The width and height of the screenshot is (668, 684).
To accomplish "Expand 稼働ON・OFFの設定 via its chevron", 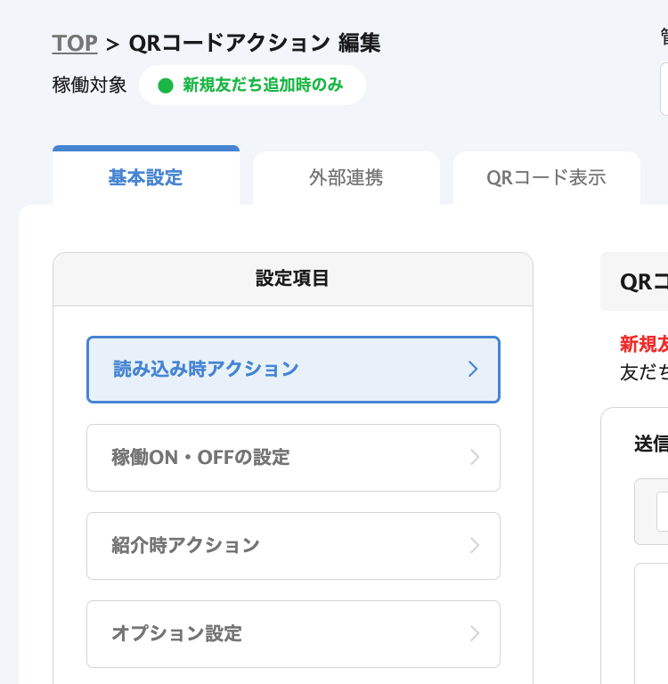I will point(475,458).
